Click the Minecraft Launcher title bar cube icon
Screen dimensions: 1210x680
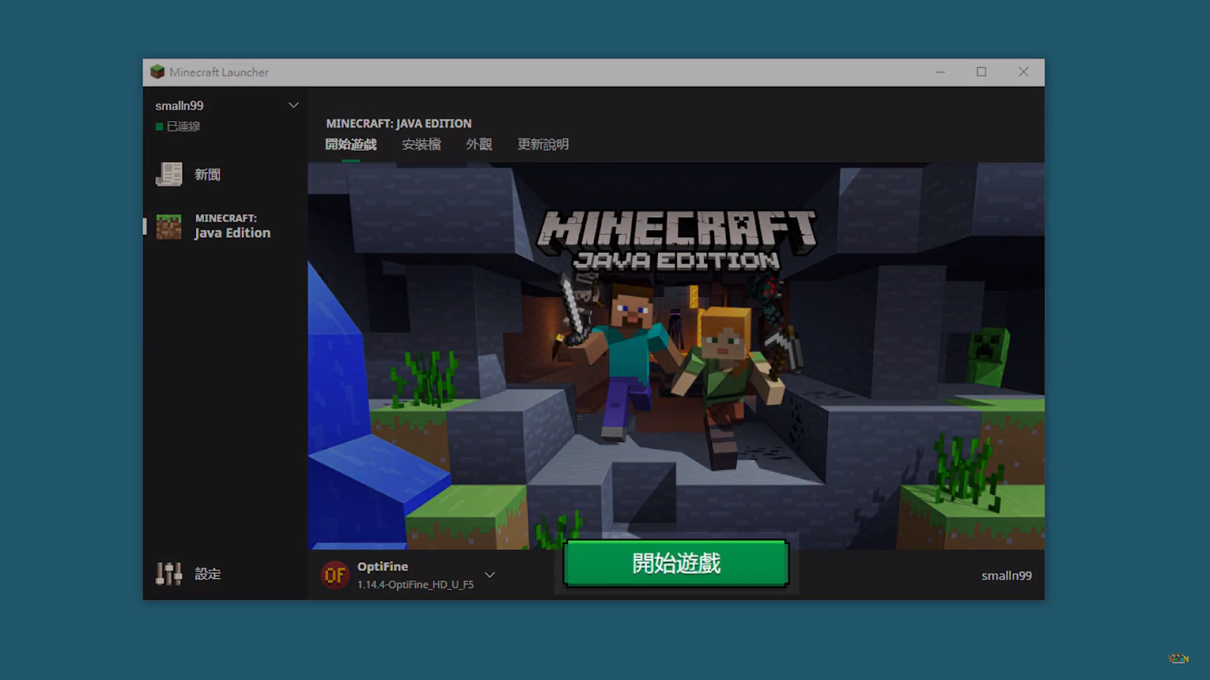click(157, 72)
